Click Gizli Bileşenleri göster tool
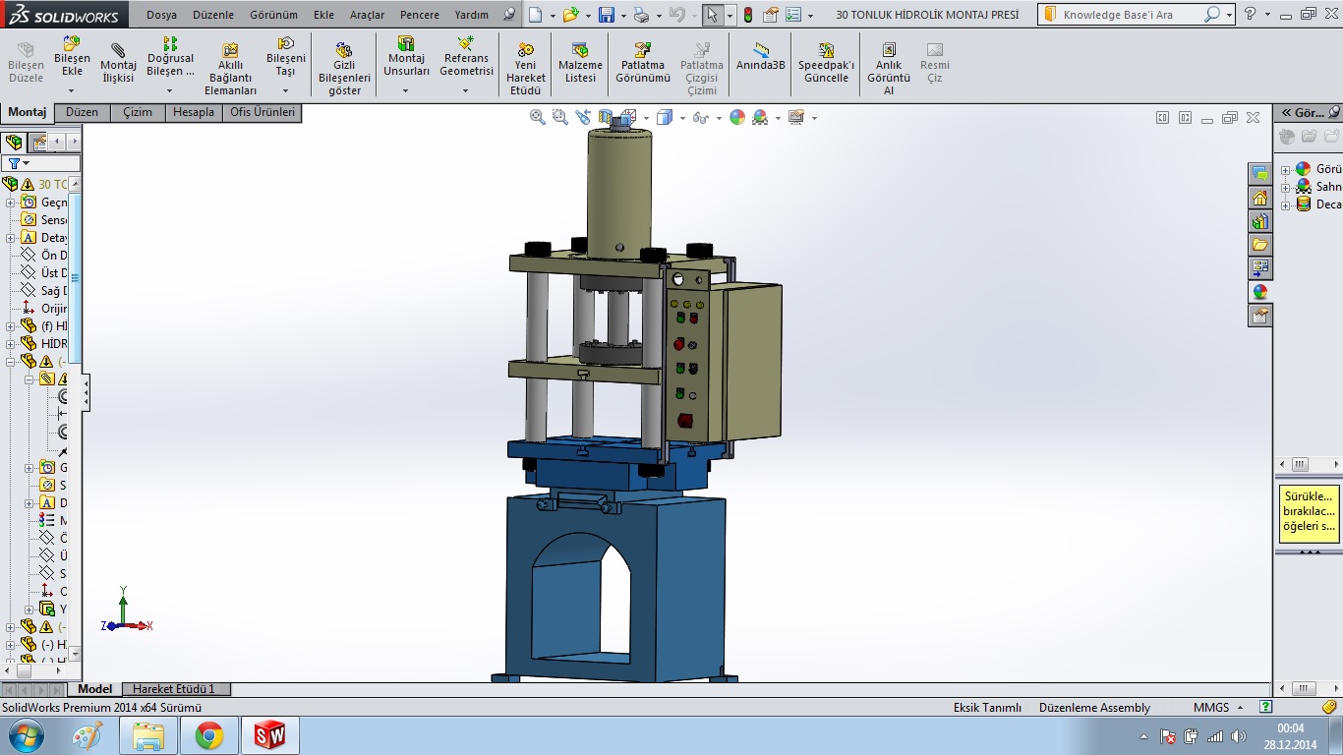This screenshot has height=755, width=1343. (344, 69)
